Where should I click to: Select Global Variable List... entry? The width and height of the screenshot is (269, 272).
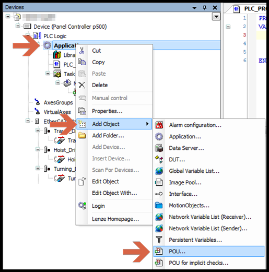[209, 171]
